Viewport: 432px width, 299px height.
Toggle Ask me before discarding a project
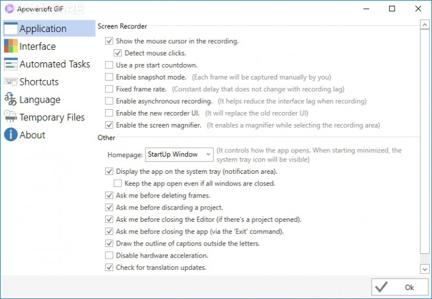109,207
